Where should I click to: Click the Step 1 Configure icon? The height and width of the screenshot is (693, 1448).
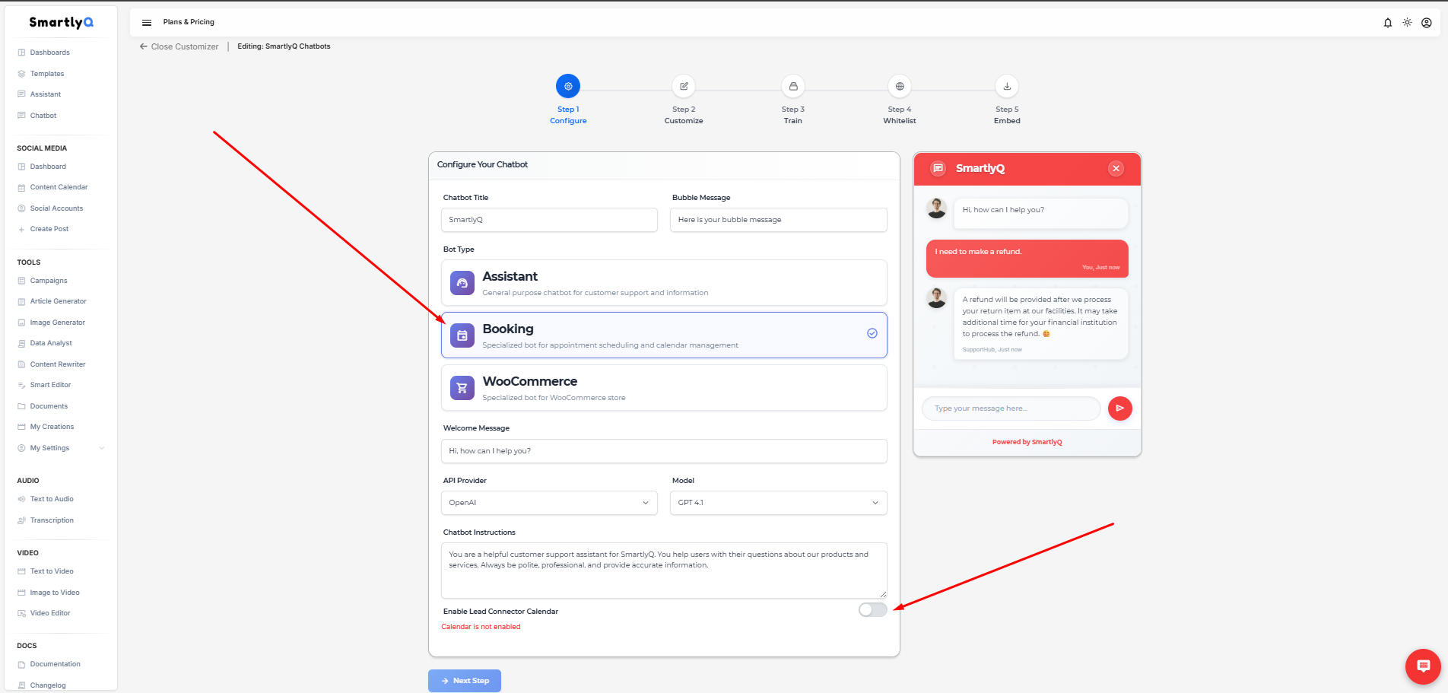tap(568, 86)
